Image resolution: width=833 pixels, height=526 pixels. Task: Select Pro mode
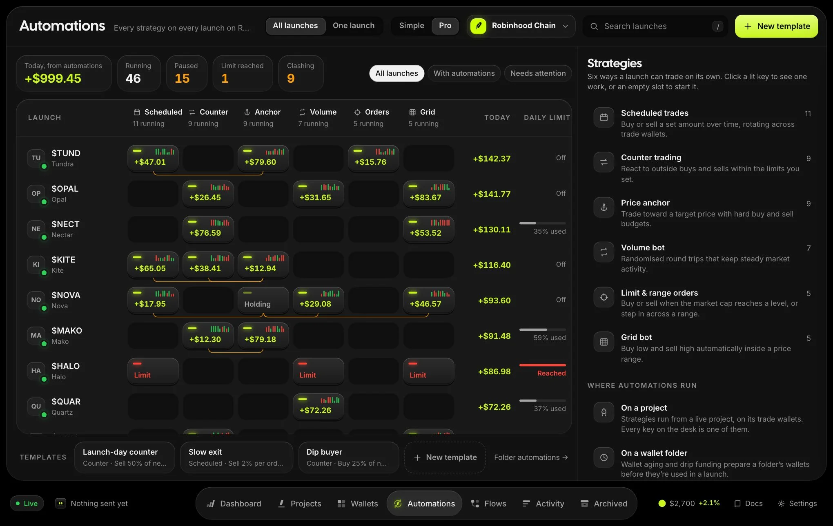445,26
